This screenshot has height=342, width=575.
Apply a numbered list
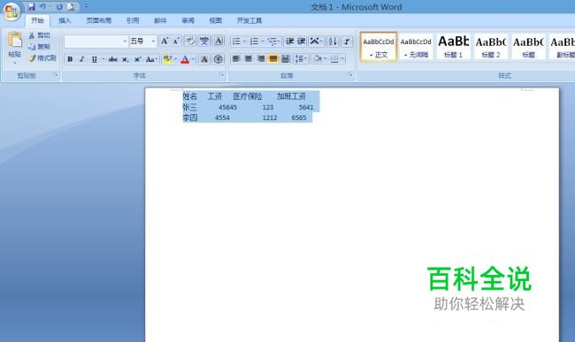[254, 42]
